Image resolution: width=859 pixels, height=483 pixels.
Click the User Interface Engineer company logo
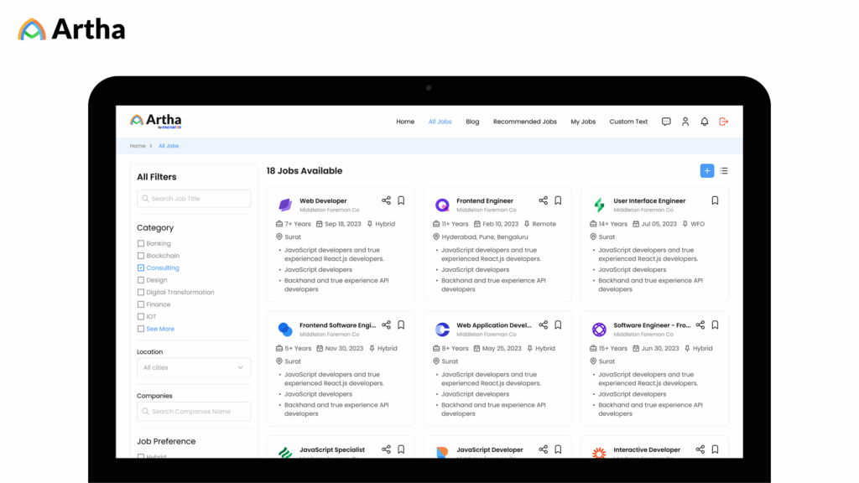599,205
